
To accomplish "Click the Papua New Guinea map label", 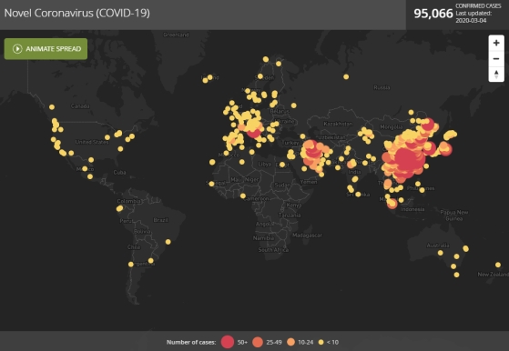I will (454, 216).
